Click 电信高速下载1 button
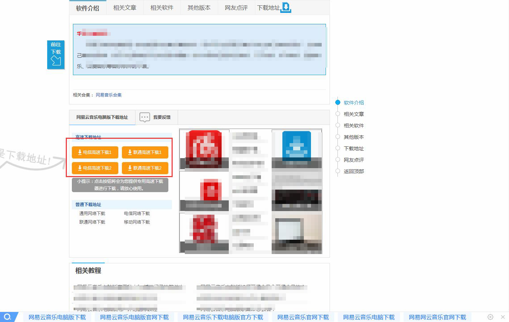The image size is (509, 322). [x=95, y=152]
